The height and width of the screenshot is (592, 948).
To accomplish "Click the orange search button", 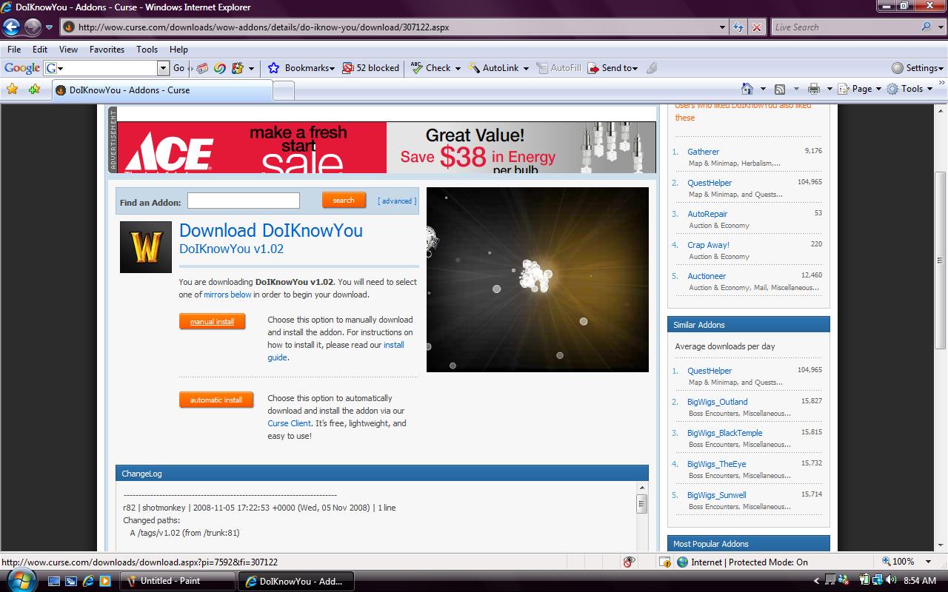I will [344, 200].
